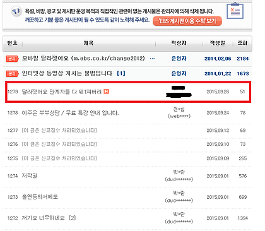Click the view count 1394

pos(243,218)
